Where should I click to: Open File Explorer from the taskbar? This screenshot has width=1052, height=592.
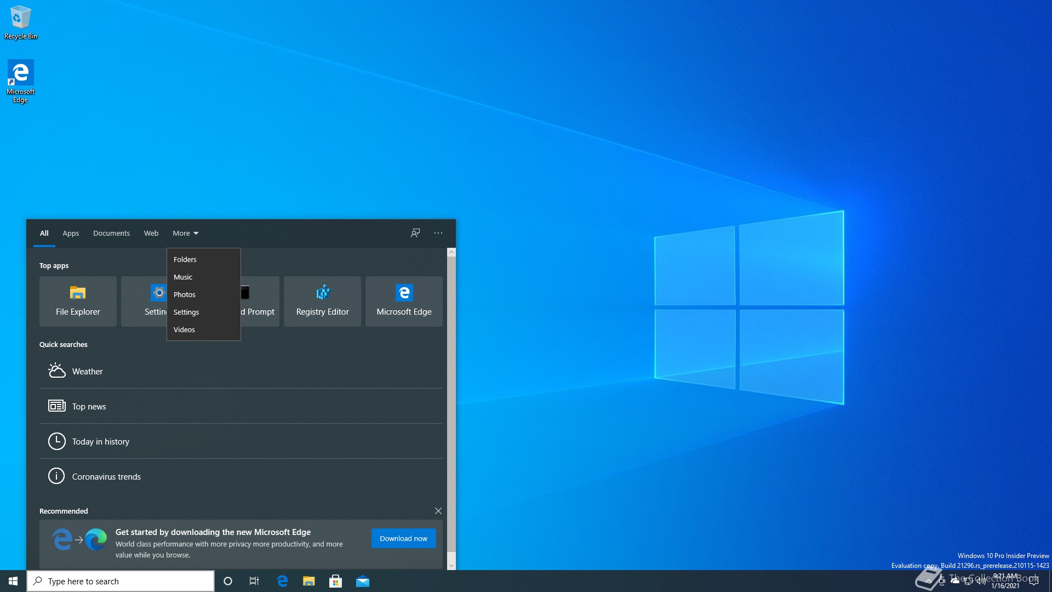pos(309,581)
